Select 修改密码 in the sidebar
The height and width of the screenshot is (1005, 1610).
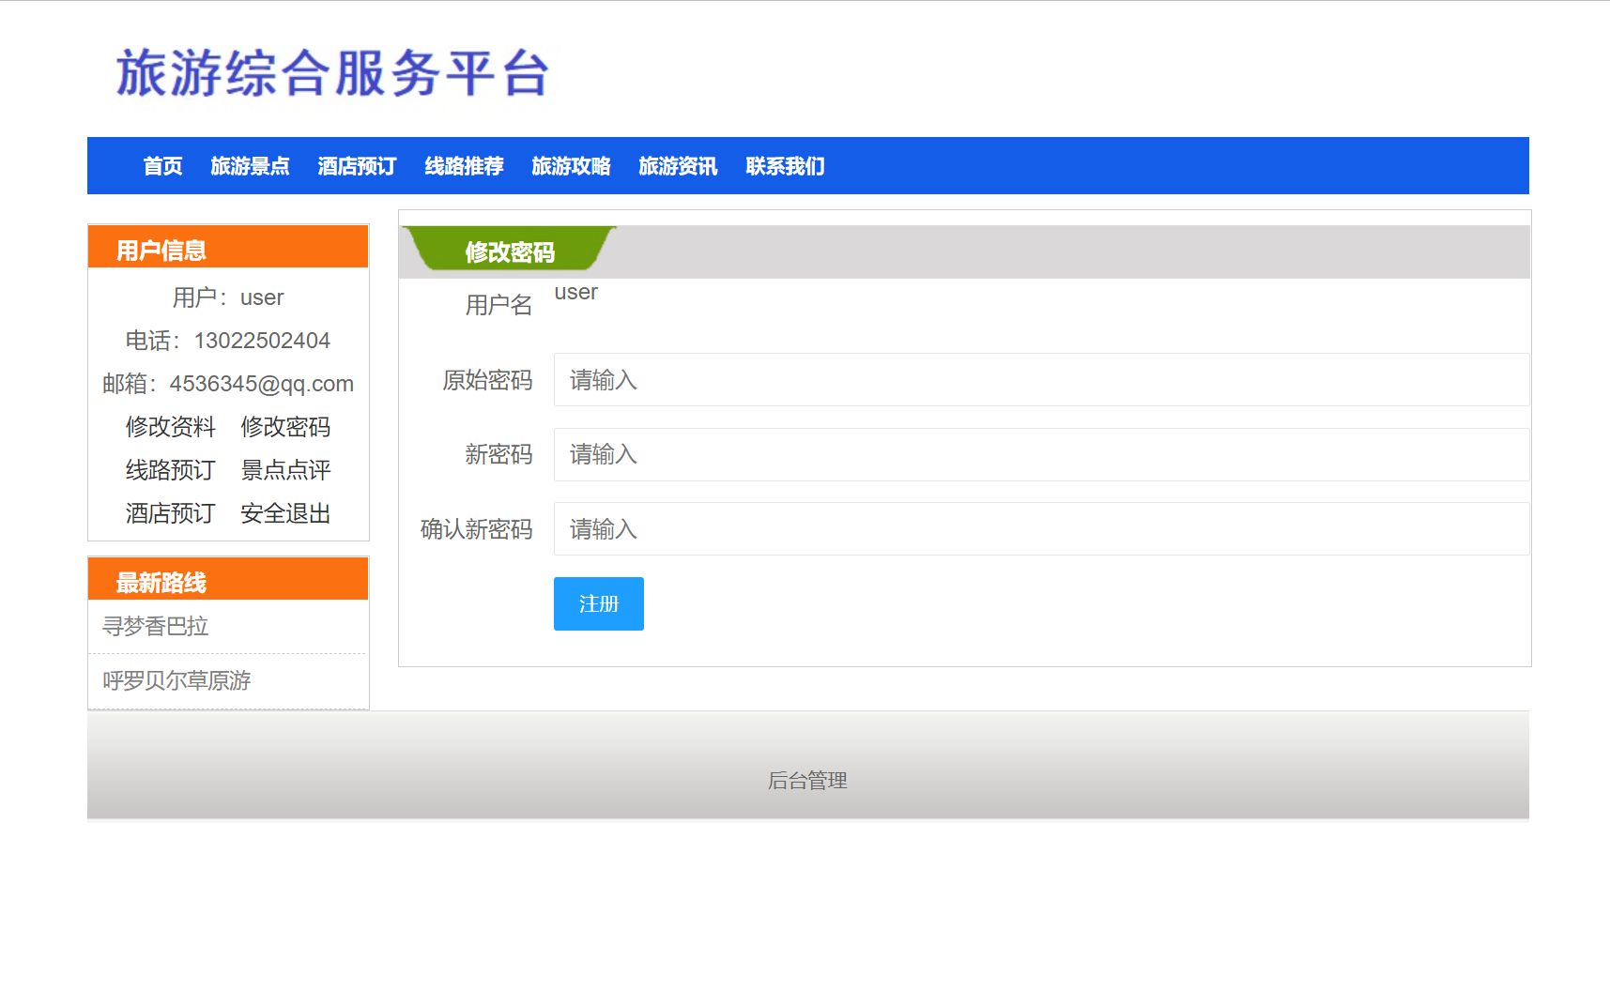click(284, 427)
